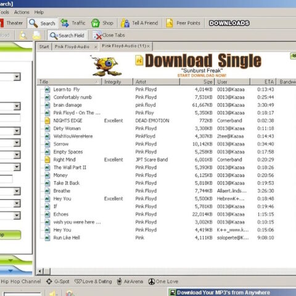The image size is (296, 296).
Task: Open the AirArena channel
Action: (130, 281)
